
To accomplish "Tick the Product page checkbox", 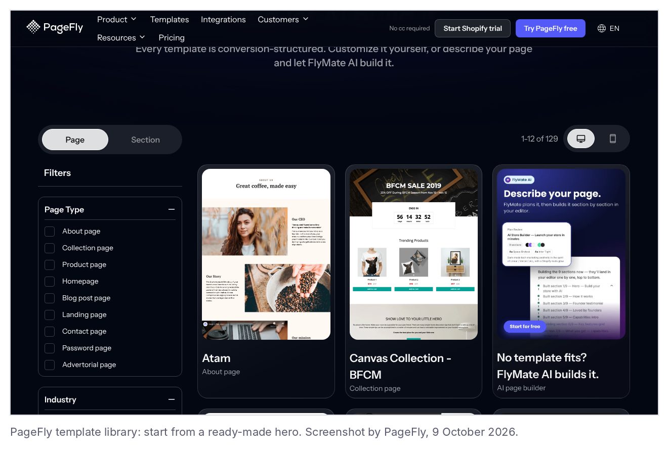I will tap(50, 265).
